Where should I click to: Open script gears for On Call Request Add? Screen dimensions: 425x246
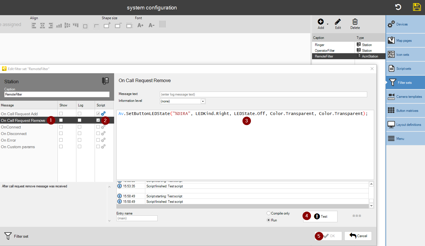coord(103,114)
